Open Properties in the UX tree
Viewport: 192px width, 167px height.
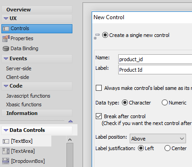(22, 38)
